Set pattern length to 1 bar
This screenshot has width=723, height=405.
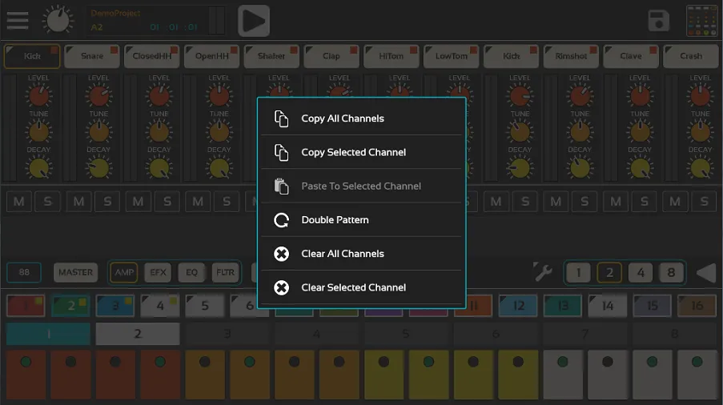click(578, 273)
